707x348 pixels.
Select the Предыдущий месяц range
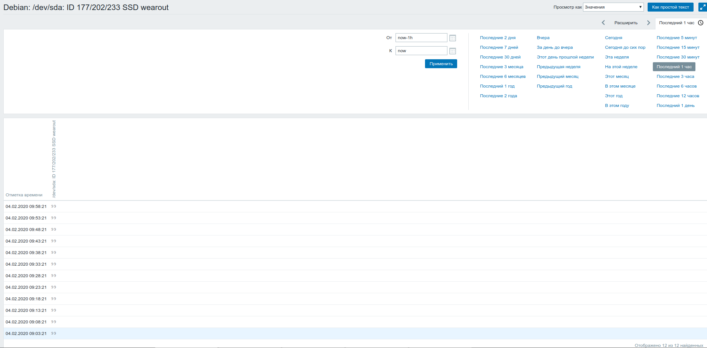558,76
